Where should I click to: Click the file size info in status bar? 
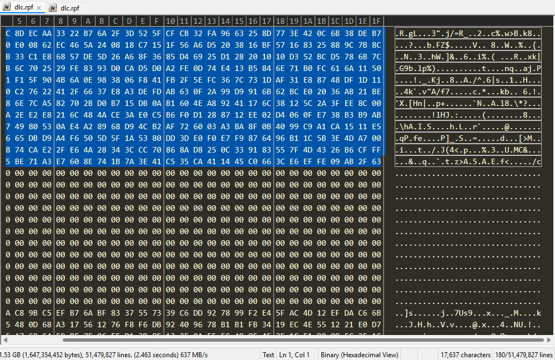pos(104,354)
